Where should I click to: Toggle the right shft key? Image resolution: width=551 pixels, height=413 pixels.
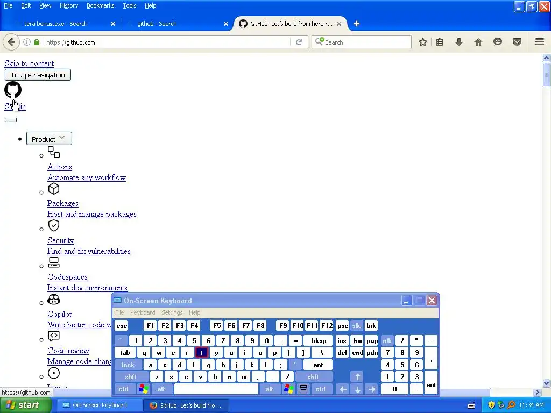coord(313,377)
